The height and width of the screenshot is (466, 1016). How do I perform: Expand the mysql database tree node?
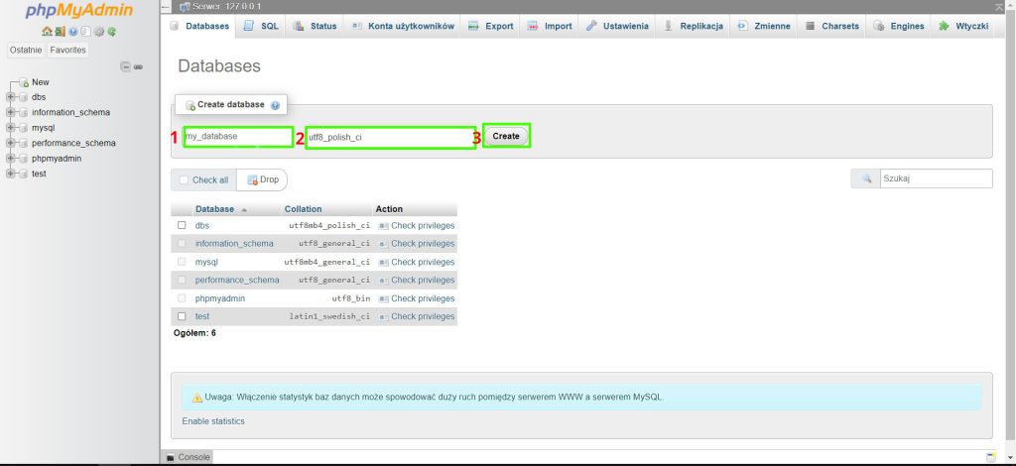tap(11, 128)
